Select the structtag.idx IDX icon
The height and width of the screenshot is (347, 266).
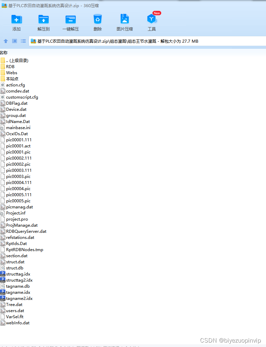3,274
